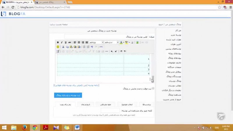
Task: Click the cut scissors icon
Action: (63, 47)
